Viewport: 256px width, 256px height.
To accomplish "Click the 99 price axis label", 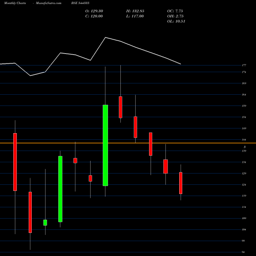I will click(x=243, y=241).
